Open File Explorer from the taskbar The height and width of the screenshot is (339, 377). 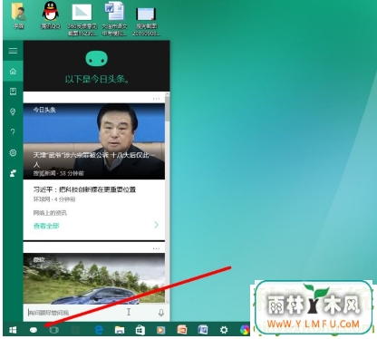click(x=120, y=330)
